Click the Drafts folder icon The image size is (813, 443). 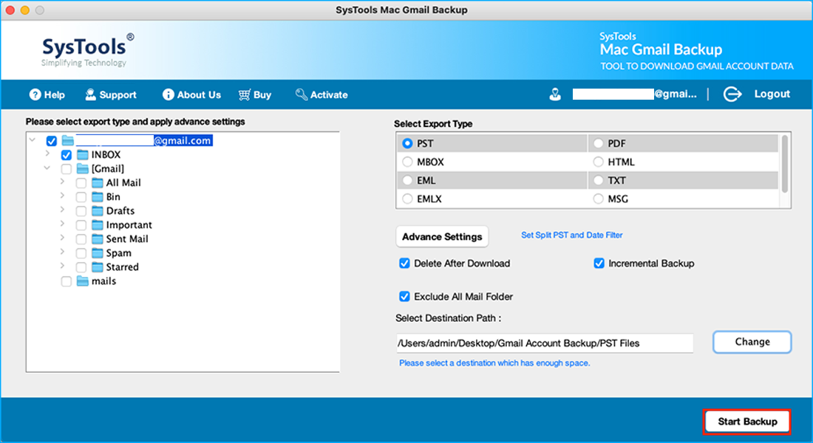(98, 210)
